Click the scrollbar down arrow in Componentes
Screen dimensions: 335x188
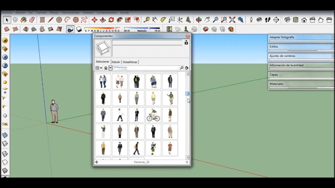[187, 157]
